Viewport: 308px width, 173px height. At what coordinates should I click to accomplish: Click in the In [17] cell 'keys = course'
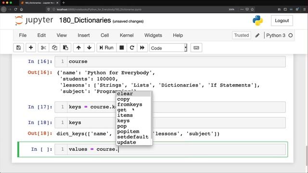tap(170, 107)
